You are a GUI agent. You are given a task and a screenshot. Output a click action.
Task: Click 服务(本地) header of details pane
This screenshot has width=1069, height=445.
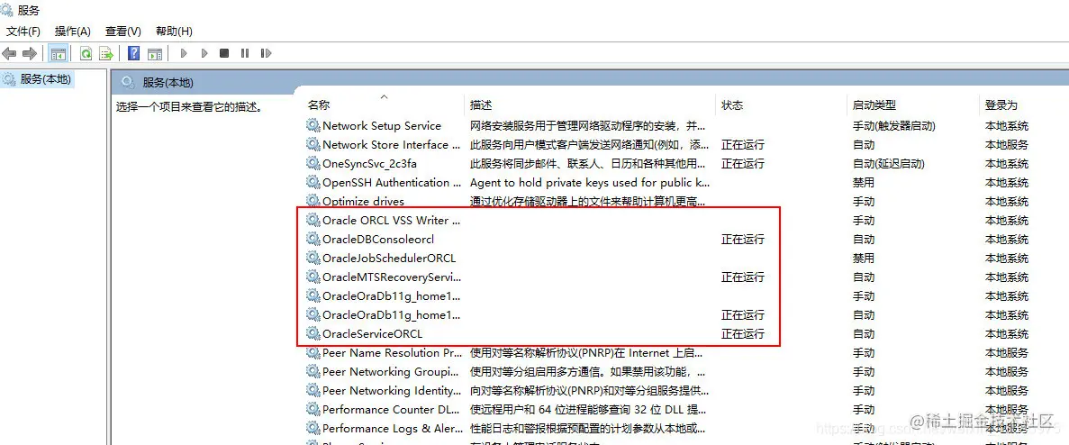(x=168, y=83)
